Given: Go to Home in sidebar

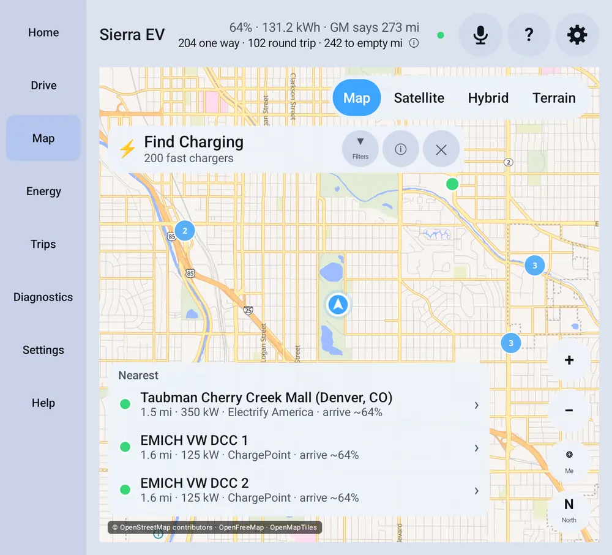Looking at the screenshot, I should pyautogui.click(x=43, y=32).
